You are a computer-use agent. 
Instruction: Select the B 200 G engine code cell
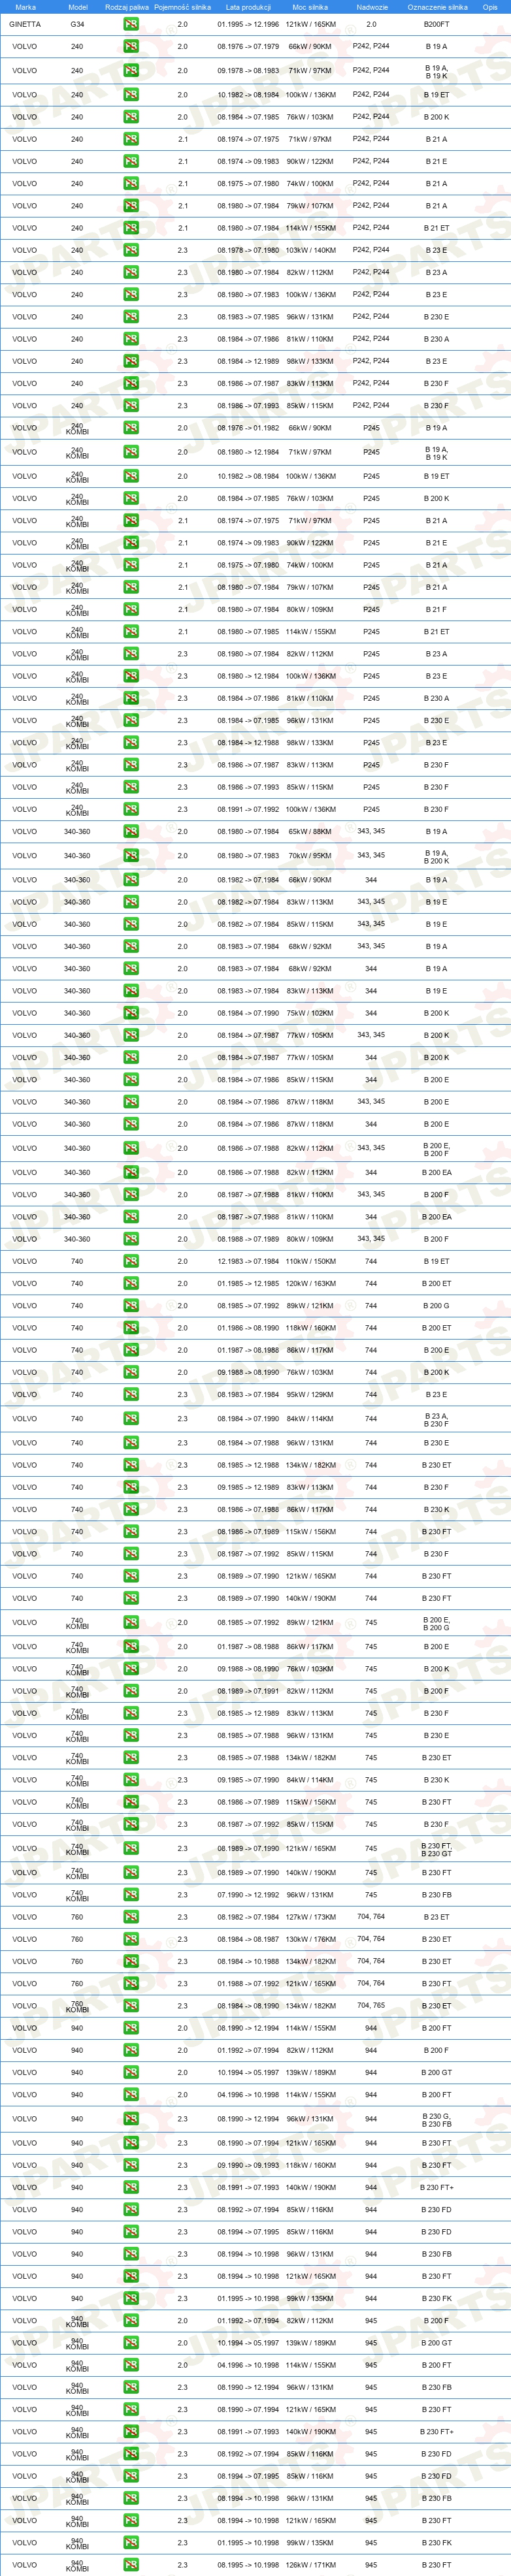(x=436, y=1306)
